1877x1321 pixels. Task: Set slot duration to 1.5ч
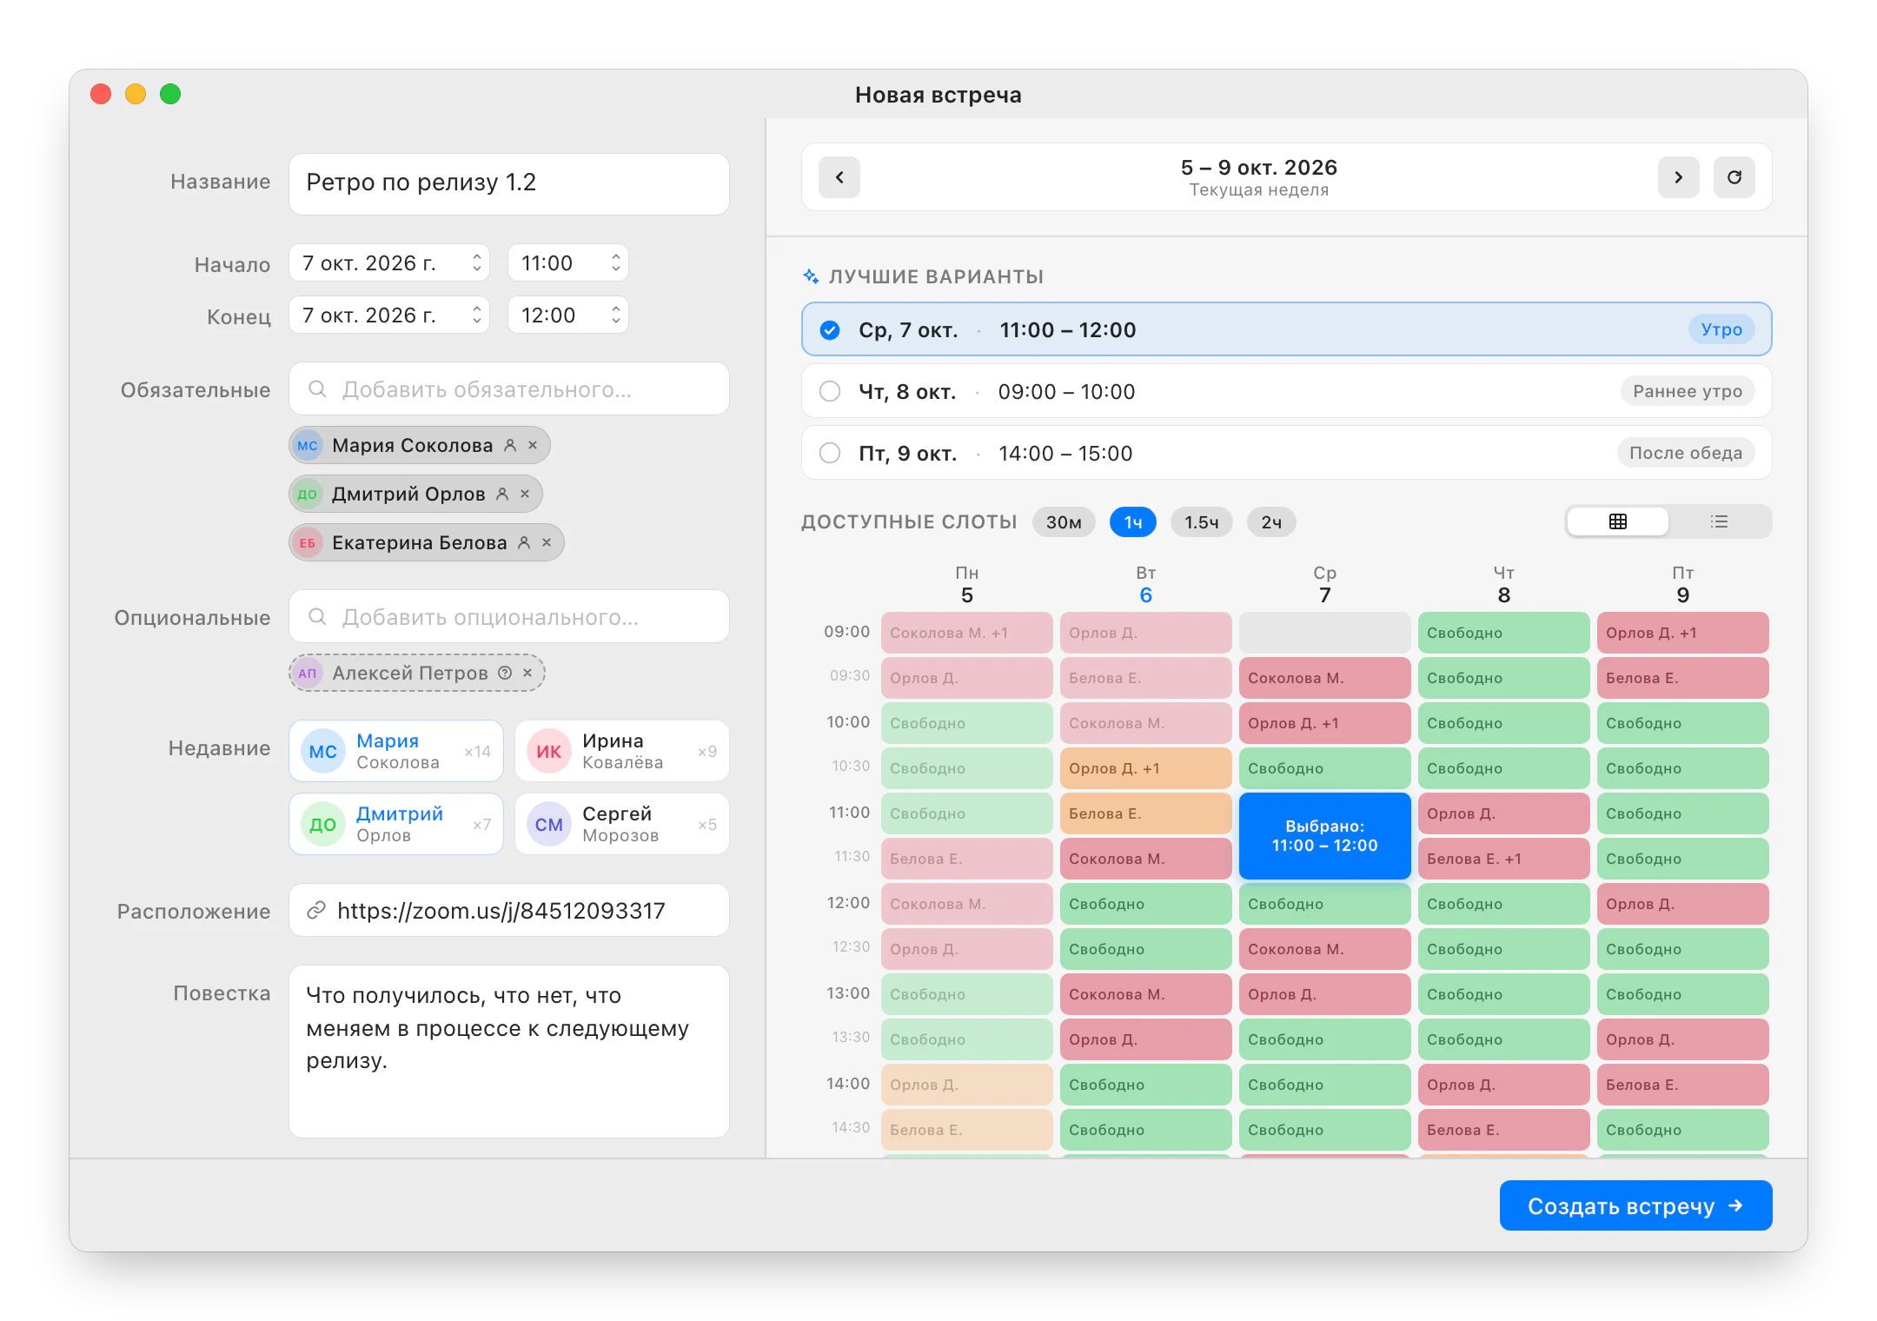[1202, 522]
